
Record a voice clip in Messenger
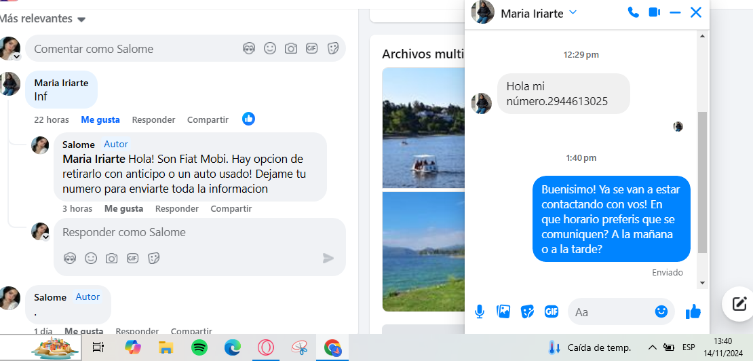click(480, 311)
